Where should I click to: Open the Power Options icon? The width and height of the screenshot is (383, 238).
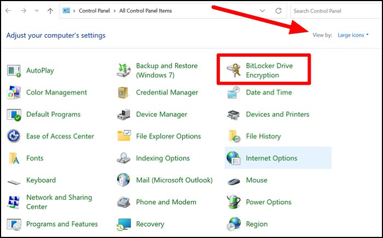pyautogui.click(x=234, y=202)
